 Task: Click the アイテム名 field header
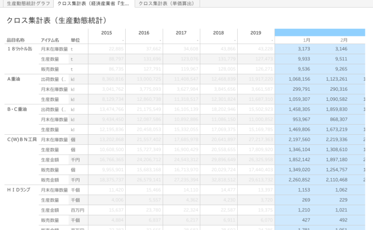click(x=50, y=40)
